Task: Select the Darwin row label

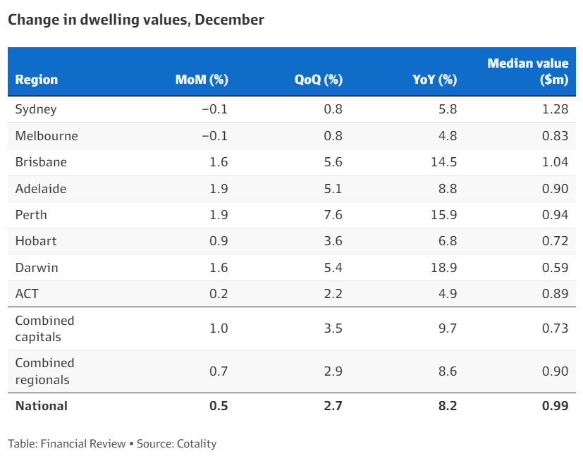Action: (x=37, y=267)
